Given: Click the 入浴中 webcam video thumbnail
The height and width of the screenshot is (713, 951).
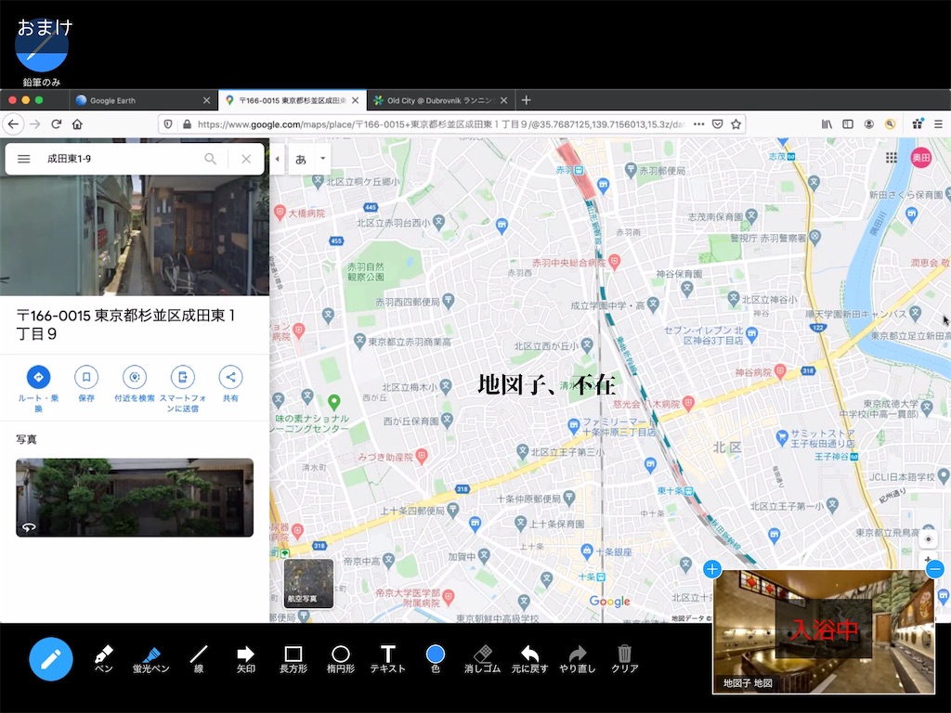Looking at the screenshot, I should pos(824,631).
